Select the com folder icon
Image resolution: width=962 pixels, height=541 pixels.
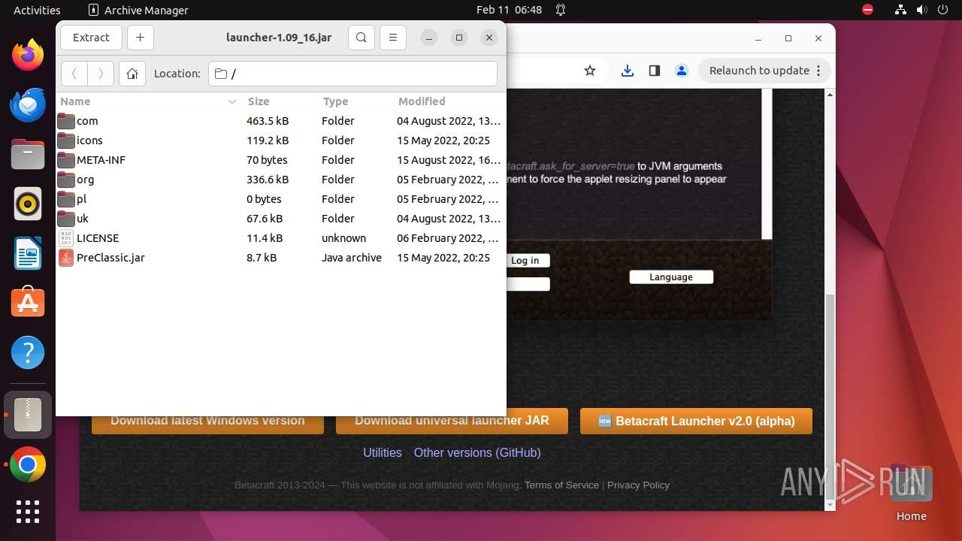[x=66, y=121]
